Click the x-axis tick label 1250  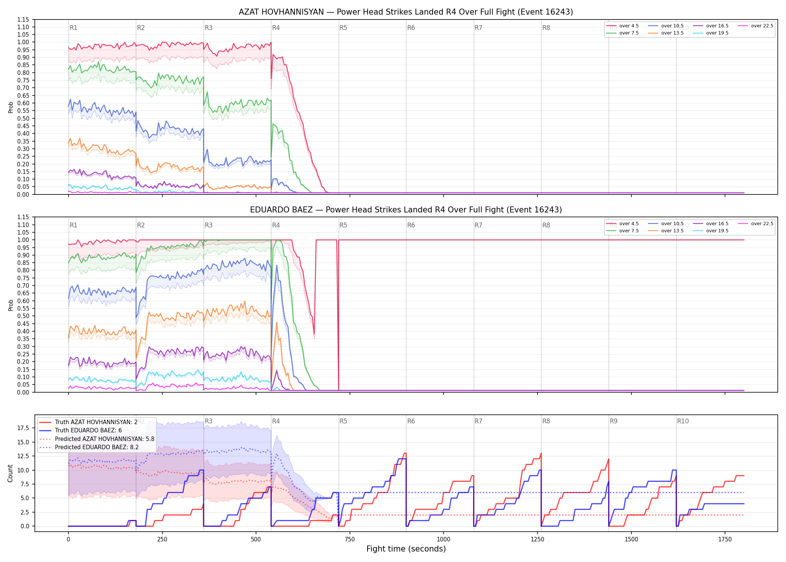coord(537,540)
